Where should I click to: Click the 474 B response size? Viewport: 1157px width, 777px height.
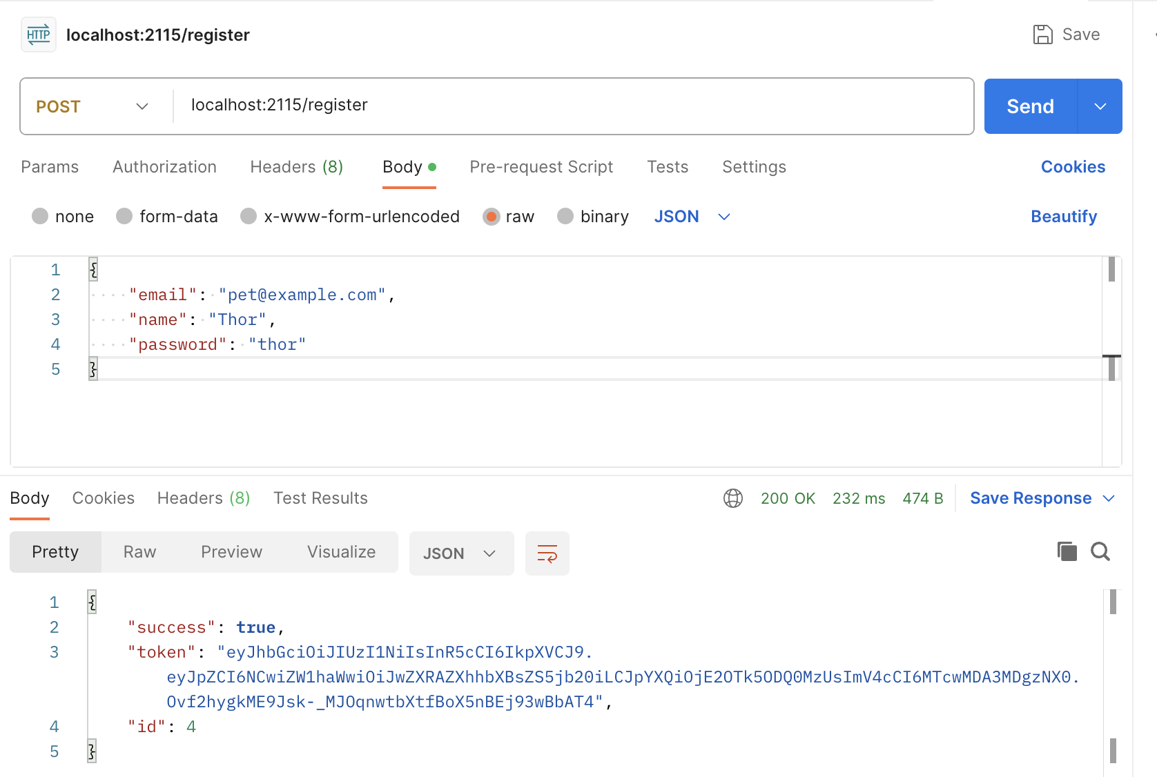pyautogui.click(x=922, y=498)
